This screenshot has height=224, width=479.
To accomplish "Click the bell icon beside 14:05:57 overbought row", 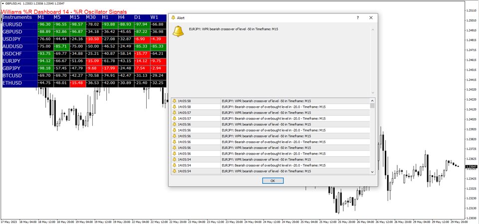I will pyautogui.click(x=175, y=118).
